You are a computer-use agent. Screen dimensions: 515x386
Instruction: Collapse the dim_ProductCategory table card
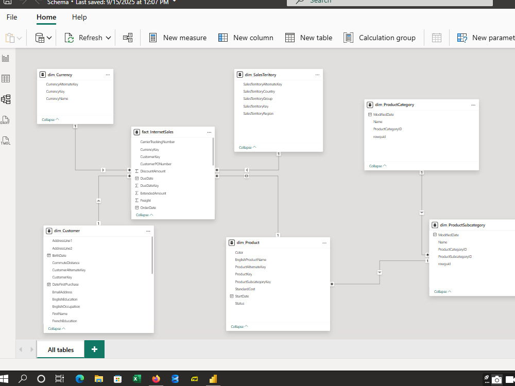click(x=377, y=166)
